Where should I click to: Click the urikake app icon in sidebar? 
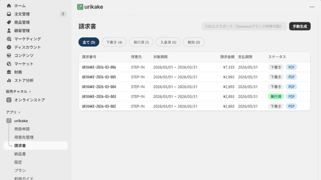(x=9, y=121)
